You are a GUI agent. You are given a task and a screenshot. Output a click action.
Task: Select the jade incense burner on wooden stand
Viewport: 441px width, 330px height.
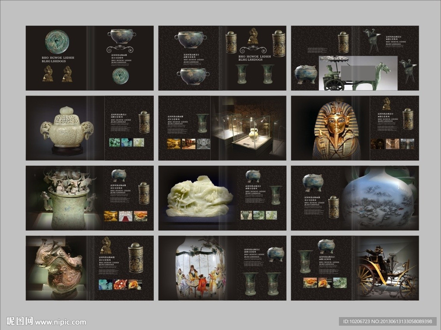[x=67, y=129]
